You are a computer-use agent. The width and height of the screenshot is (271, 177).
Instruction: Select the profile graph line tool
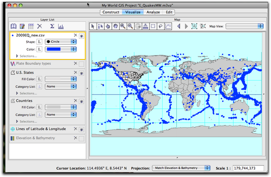pos(168,27)
